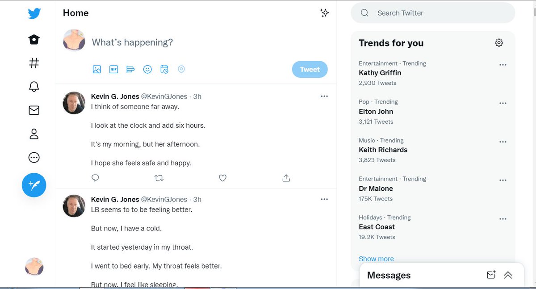536x289 pixels.
Task: Click text 'It started yesterday in my throat.'
Action: (142, 247)
